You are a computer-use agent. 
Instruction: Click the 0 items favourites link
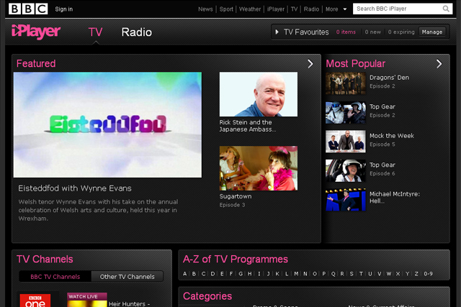tap(346, 32)
